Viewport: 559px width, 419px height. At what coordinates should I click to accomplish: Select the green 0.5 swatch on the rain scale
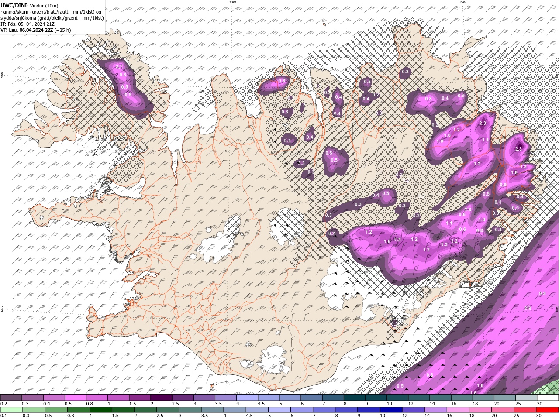[x=56, y=409]
